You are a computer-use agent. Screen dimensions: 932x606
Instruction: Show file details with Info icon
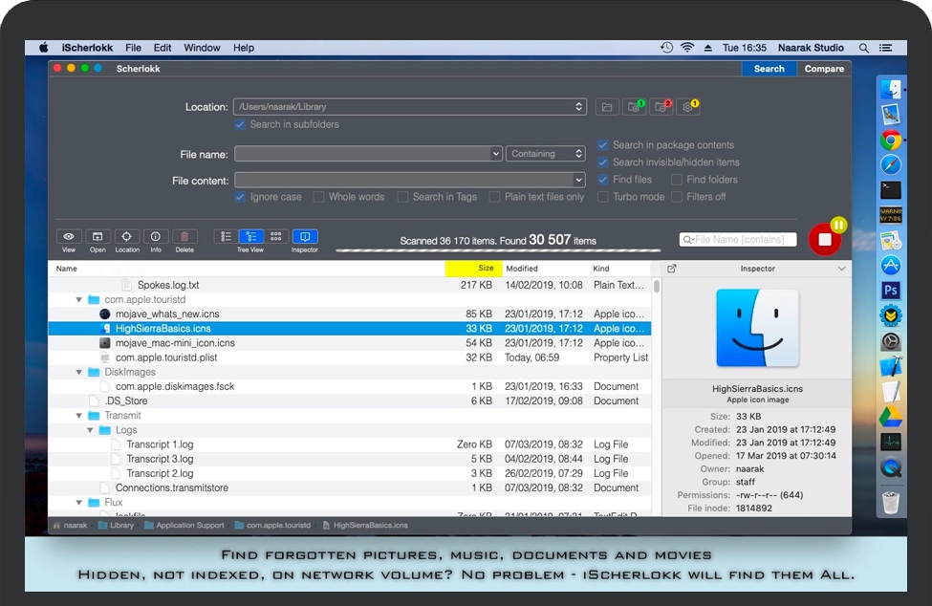tap(156, 237)
